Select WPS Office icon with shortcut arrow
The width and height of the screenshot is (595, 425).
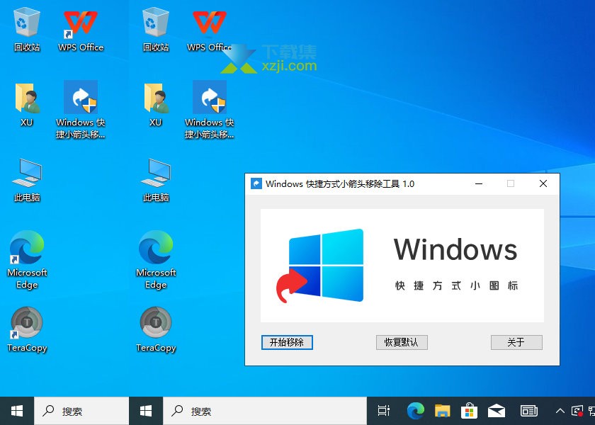pos(81,30)
